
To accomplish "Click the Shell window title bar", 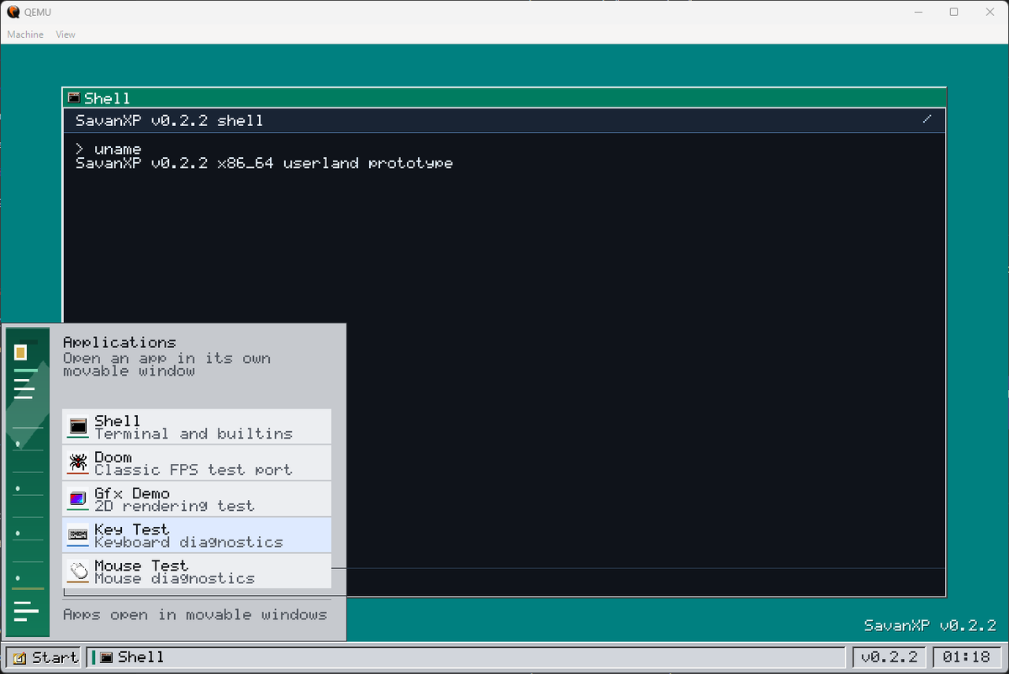I will coord(504,97).
